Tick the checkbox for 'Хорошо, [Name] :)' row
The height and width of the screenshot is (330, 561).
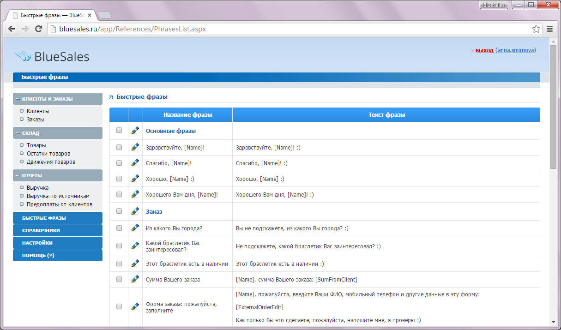[119, 179]
